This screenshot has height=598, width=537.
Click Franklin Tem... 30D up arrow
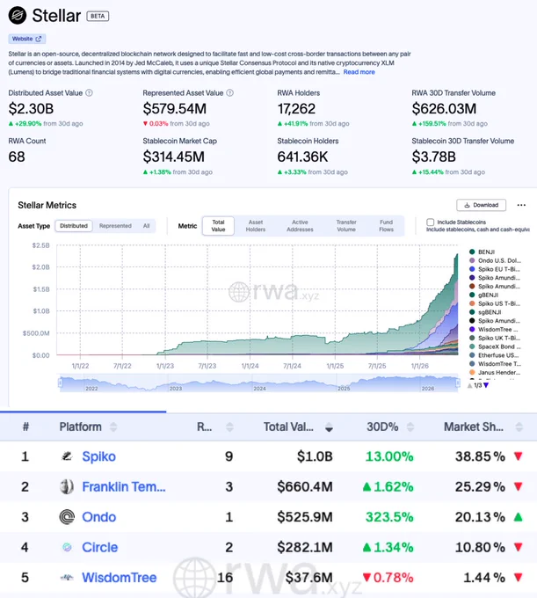[x=366, y=486]
